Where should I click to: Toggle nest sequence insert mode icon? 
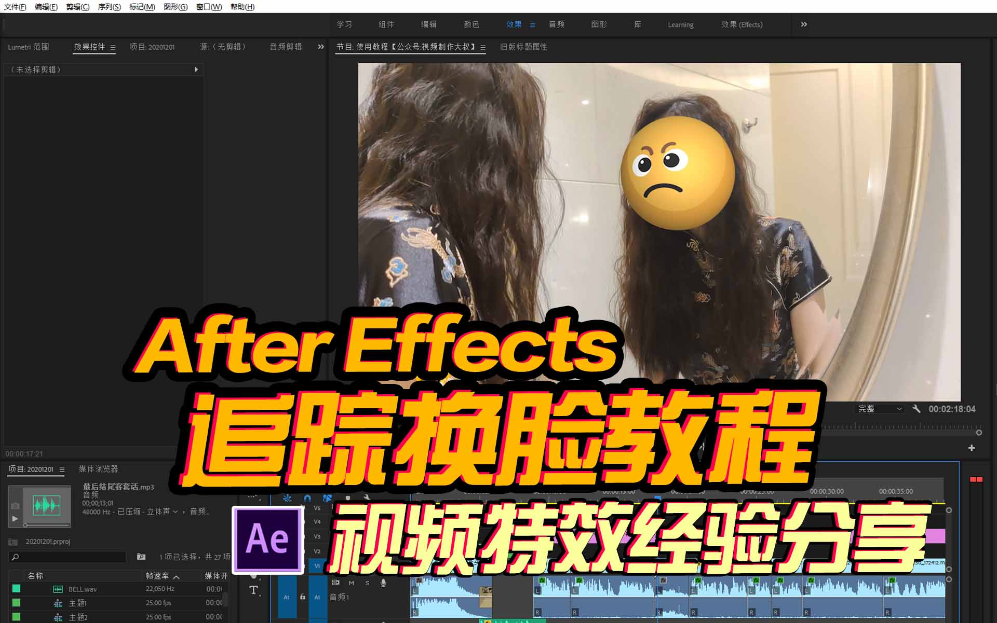pyautogui.click(x=287, y=498)
